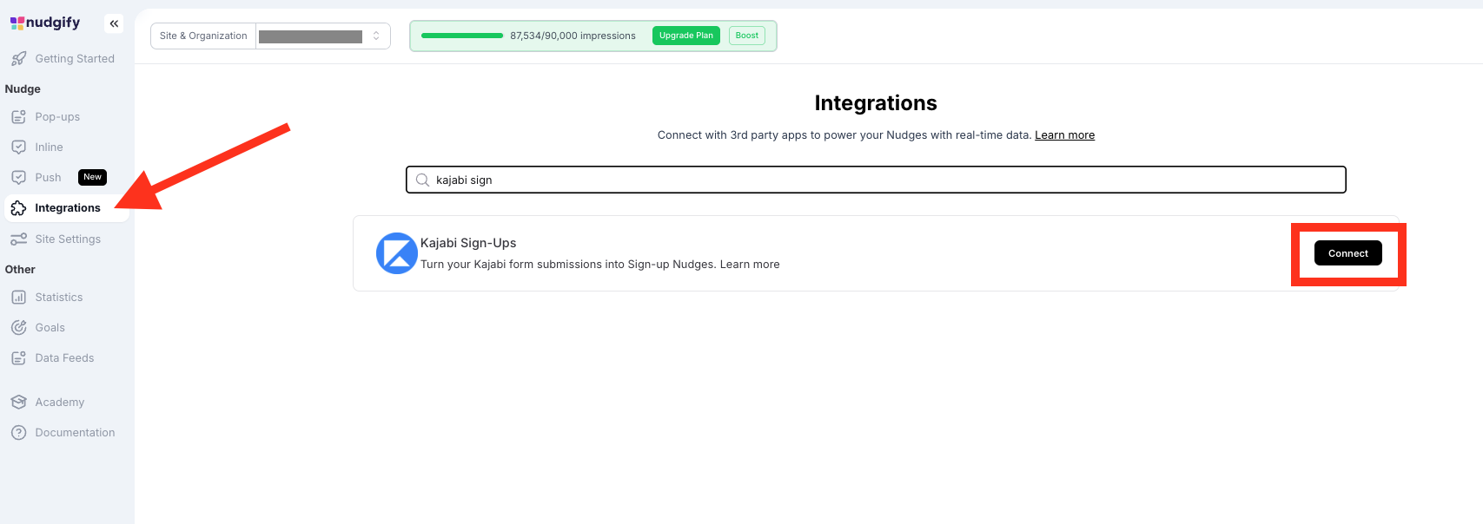
Task: Click the impressions usage progress bar
Action: (x=462, y=36)
